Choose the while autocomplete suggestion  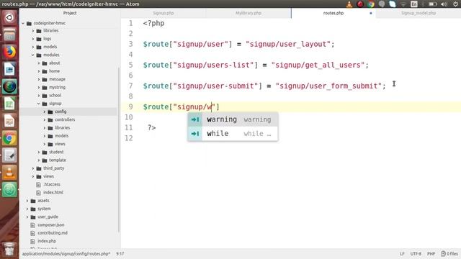point(233,134)
